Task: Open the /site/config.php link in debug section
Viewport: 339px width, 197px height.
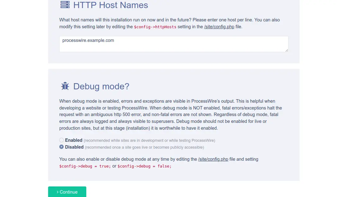Action: (213, 159)
